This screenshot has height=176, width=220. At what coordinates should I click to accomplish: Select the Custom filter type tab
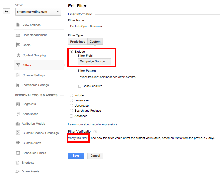click(x=95, y=41)
